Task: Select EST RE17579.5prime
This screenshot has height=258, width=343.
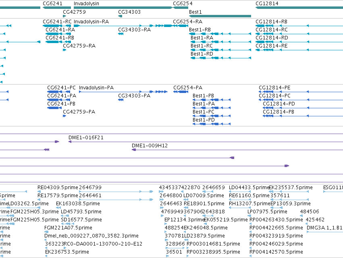Action: [58, 196]
